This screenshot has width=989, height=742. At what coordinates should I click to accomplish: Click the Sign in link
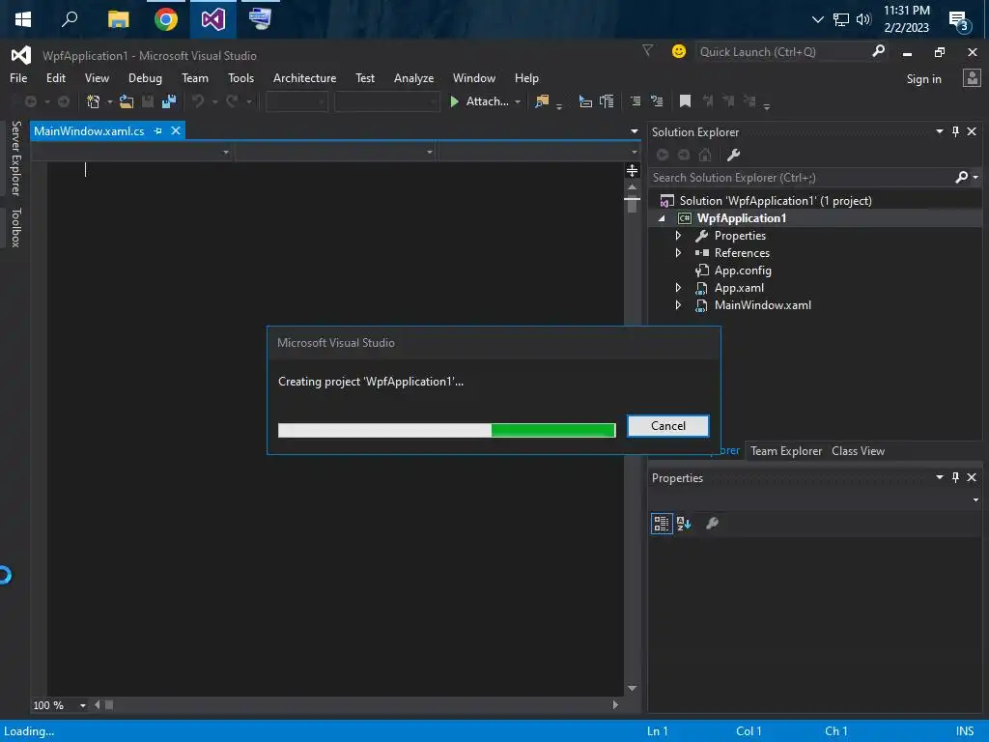point(923,79)
